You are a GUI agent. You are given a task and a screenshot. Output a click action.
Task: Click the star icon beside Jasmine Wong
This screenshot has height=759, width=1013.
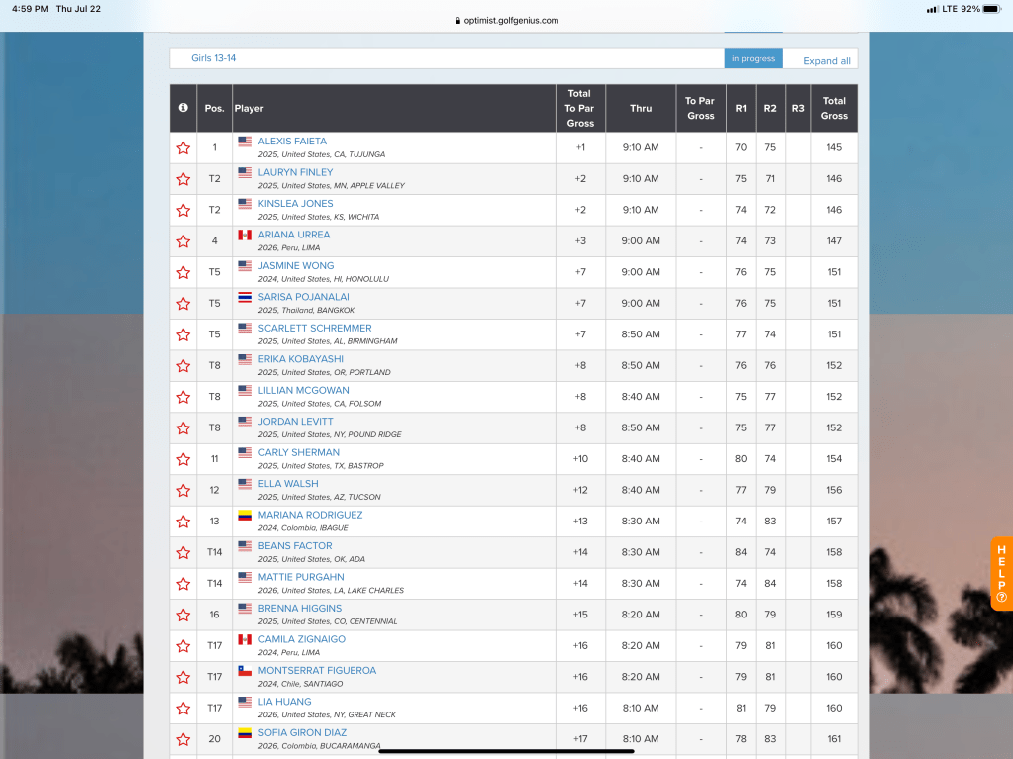click(x=183, y=272)
